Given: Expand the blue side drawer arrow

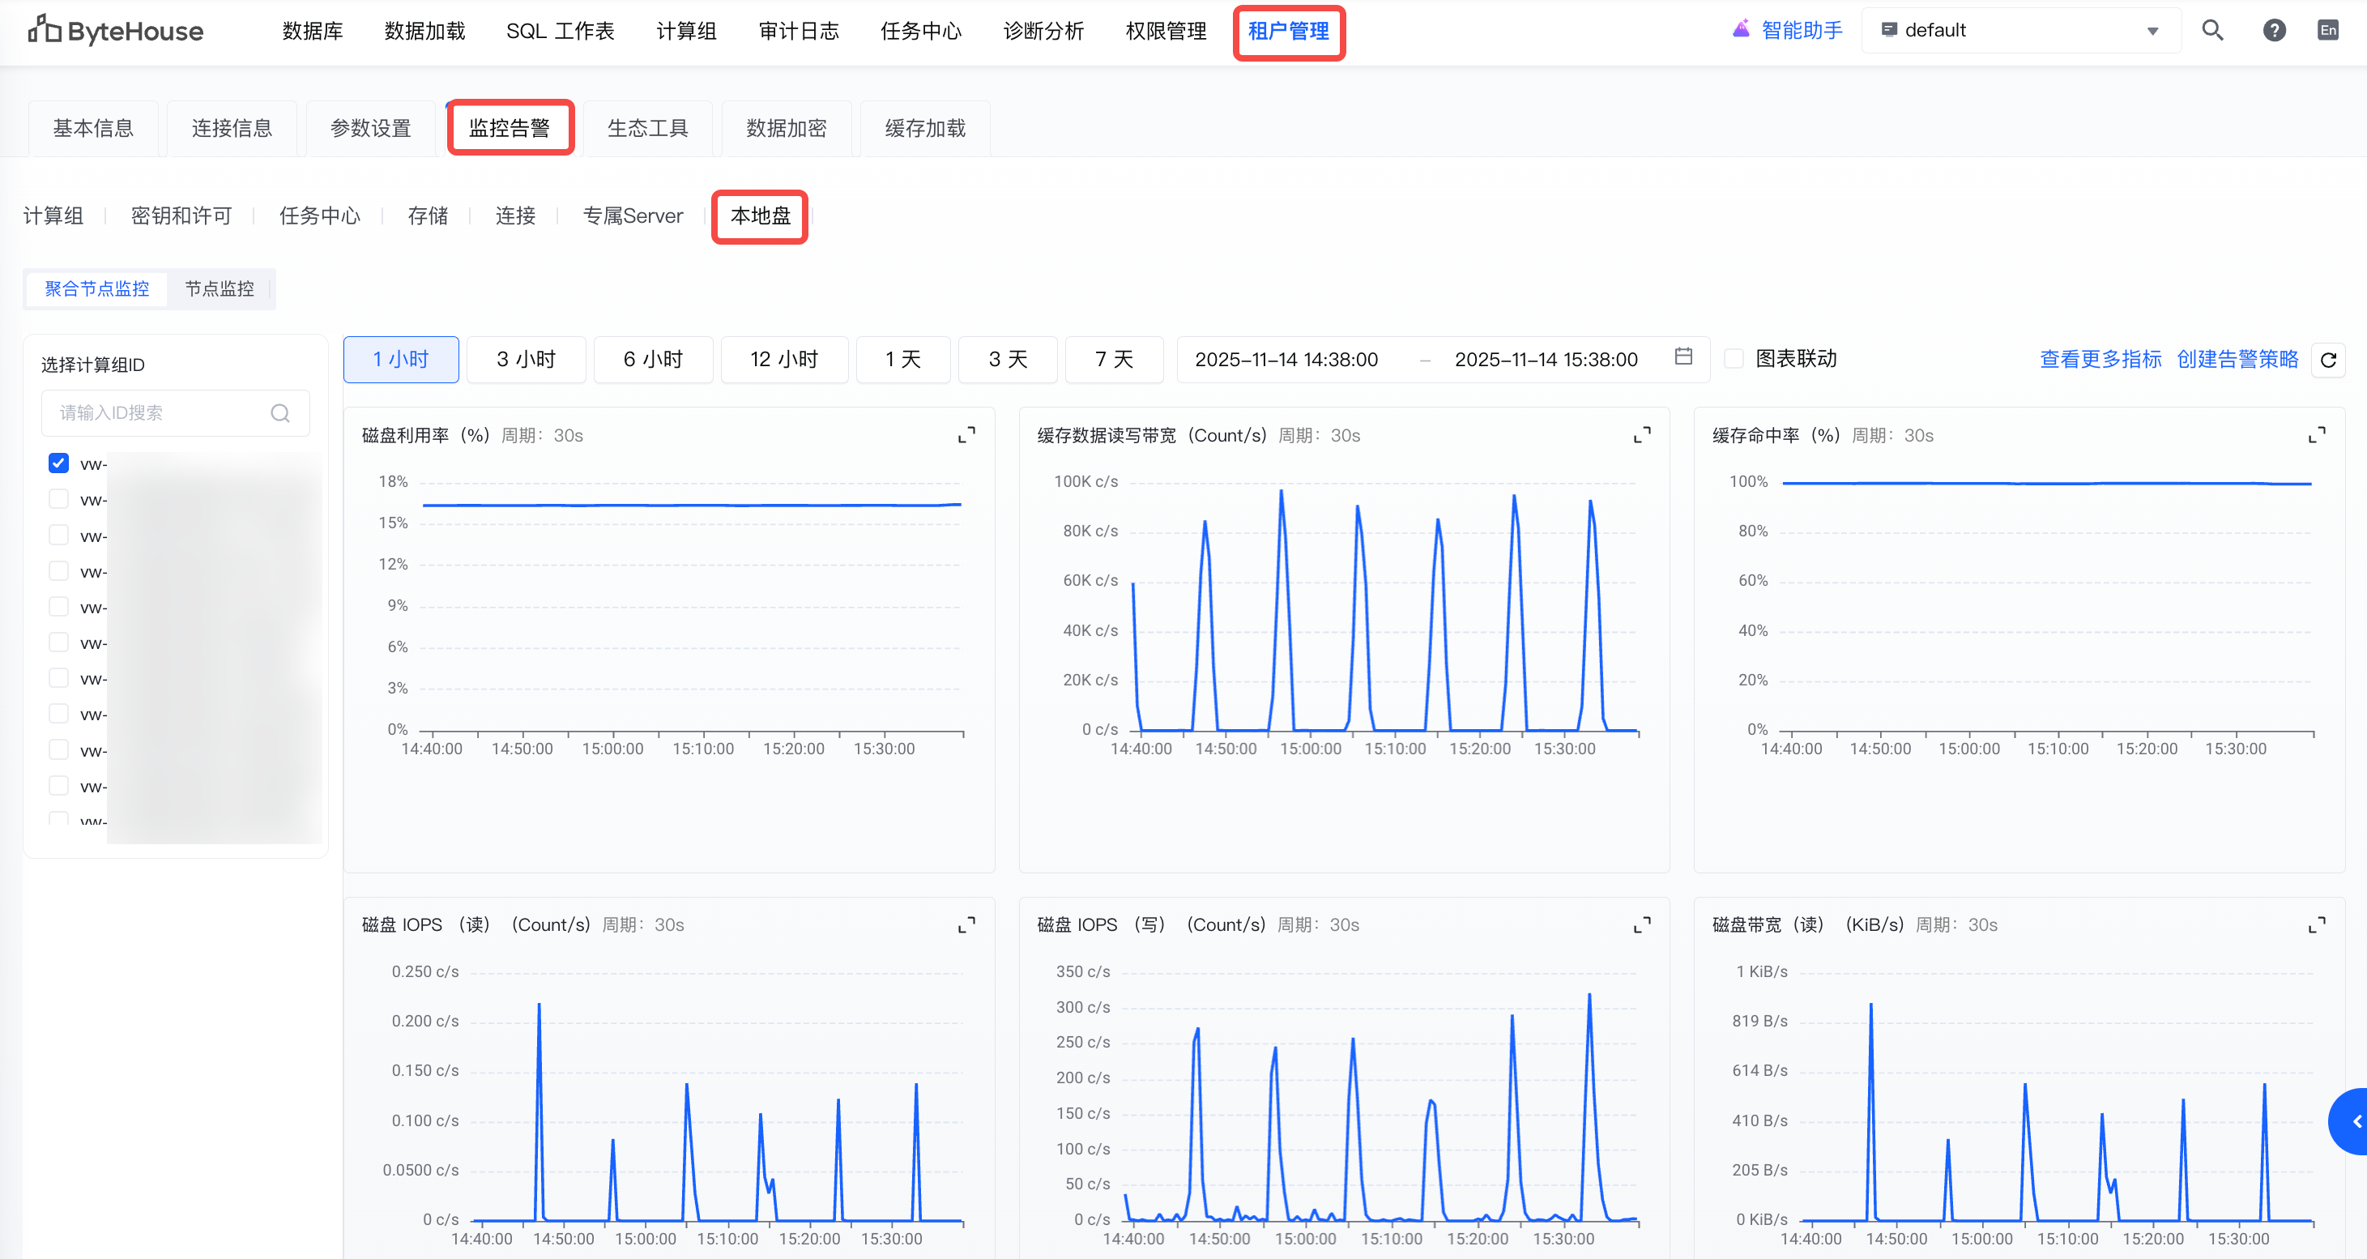Looking at the screenshot, I should coord(2352,1121).
